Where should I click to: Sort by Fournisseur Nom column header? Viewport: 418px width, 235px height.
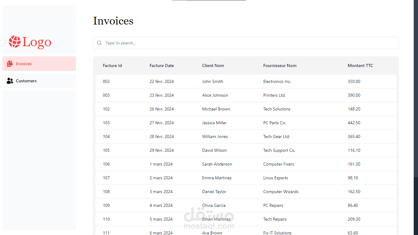click(280, 65)
